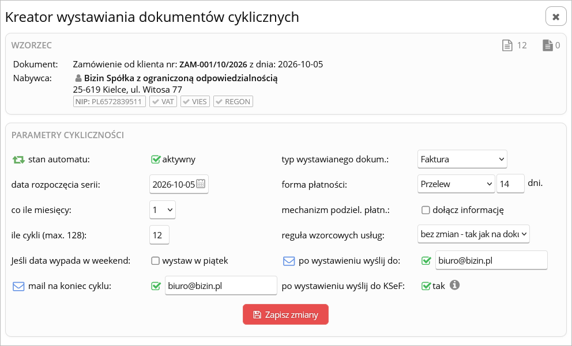Image resolution: width=572 pixels, height=346 pixels.
Task: Click the ile cykli input with 12
Action: point(159,235)
